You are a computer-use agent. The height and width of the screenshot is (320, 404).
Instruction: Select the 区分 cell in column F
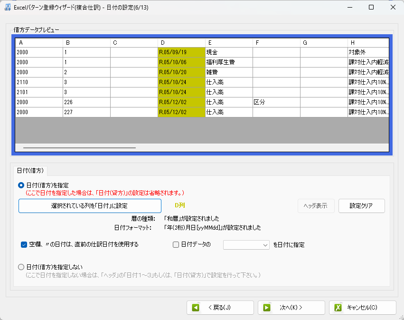pos(276,102)
